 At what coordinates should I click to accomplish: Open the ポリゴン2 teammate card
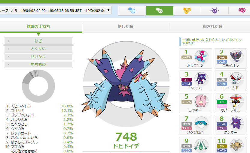click(x=196, y=58)
